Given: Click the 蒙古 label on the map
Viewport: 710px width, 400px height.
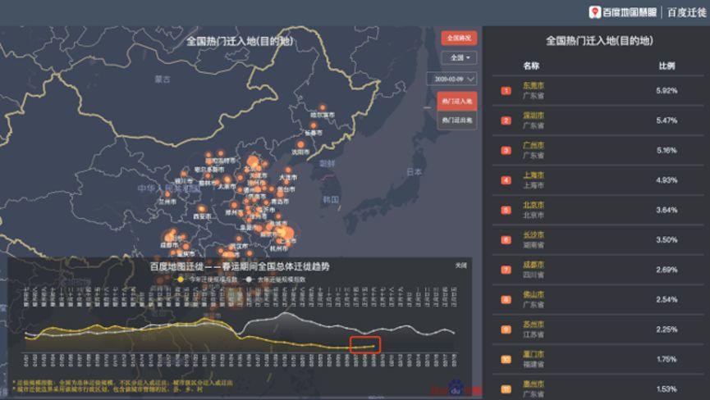Looking at the screenshot, I should point(163,79).
